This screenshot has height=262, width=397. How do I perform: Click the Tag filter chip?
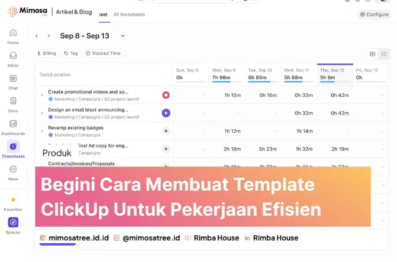71,53
